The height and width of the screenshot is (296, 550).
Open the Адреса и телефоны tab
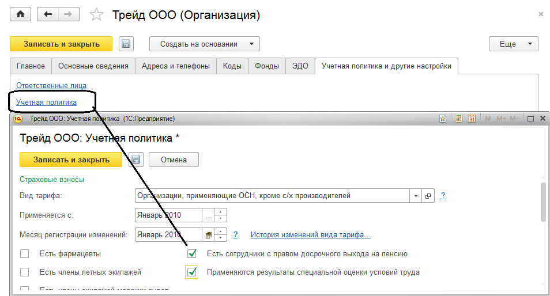[x=176, y=66]
